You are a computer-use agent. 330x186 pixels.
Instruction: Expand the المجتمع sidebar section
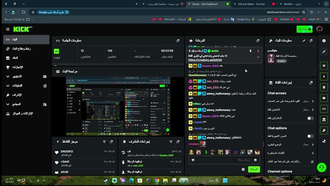pyautogui.click(x=8, y=104)
